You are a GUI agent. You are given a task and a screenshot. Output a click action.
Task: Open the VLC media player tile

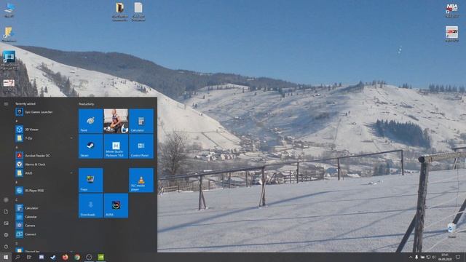tap(141, 180)
